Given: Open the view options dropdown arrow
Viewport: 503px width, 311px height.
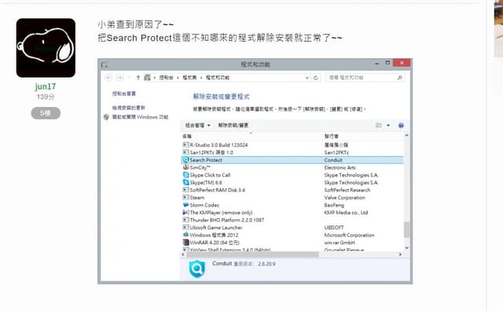Looking at the screenshot, I should coord(388,126).
